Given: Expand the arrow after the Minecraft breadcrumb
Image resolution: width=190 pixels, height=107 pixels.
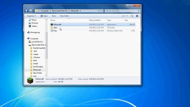Looking at the screenshot, I should click(80, 11).
